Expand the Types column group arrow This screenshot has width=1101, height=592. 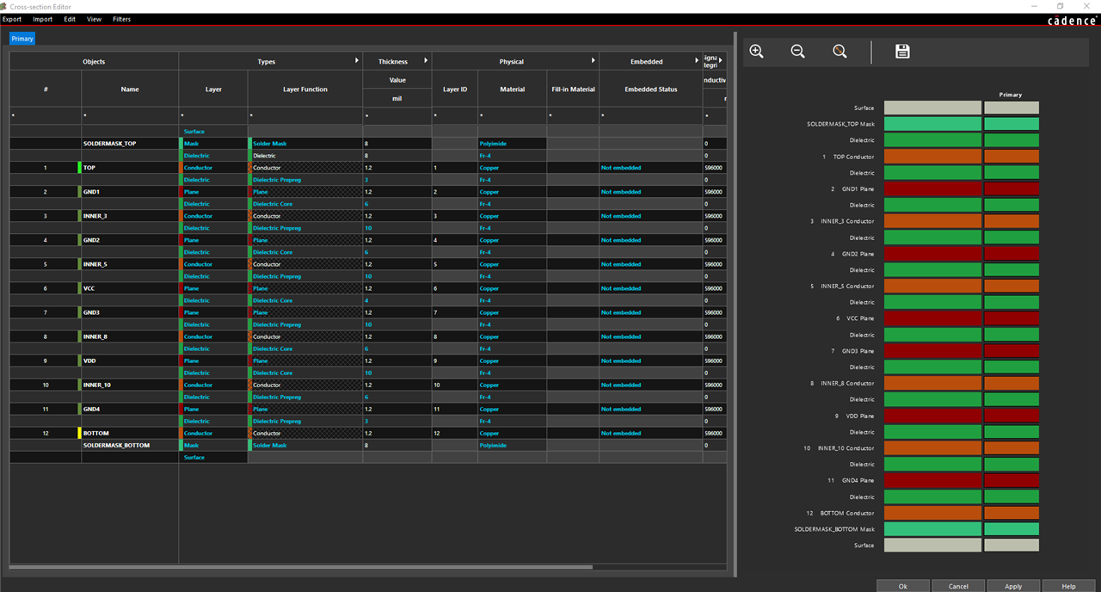[x=357, y=61]
